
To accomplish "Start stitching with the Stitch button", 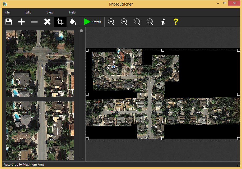I will point(92,22).
